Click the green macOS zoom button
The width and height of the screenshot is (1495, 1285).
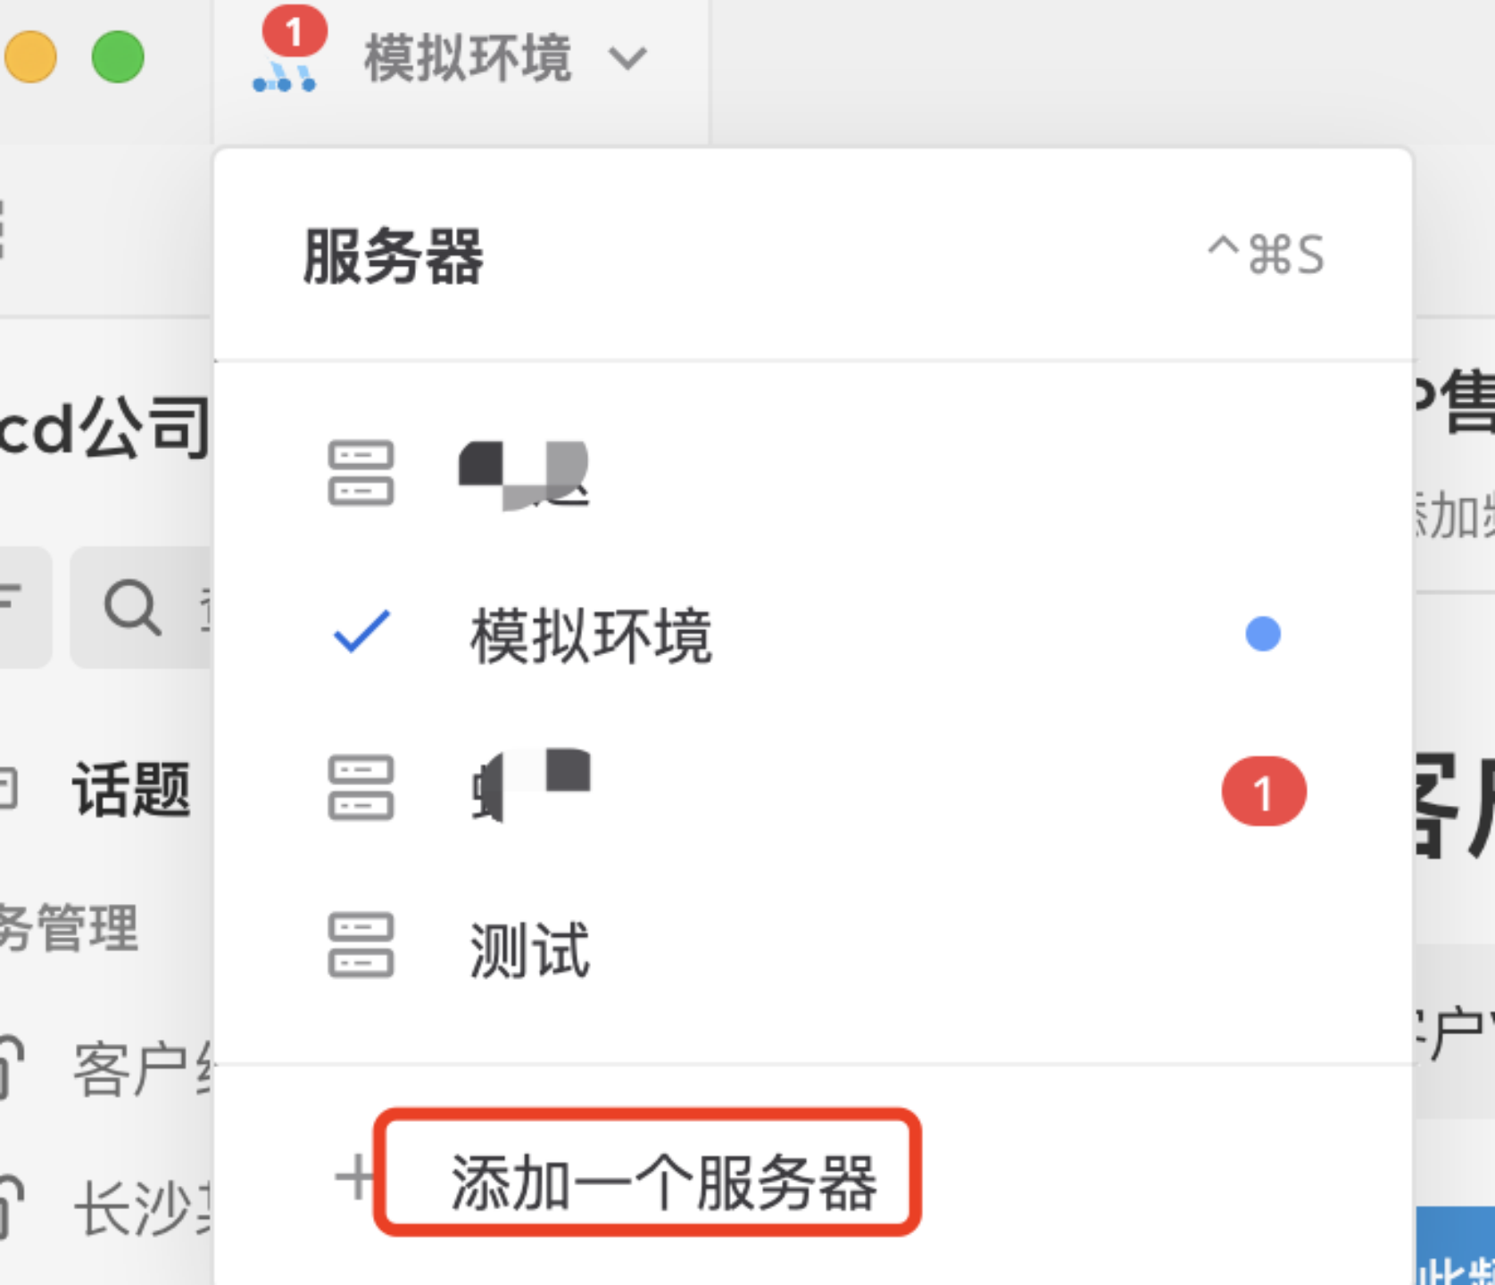click(118, 57)
